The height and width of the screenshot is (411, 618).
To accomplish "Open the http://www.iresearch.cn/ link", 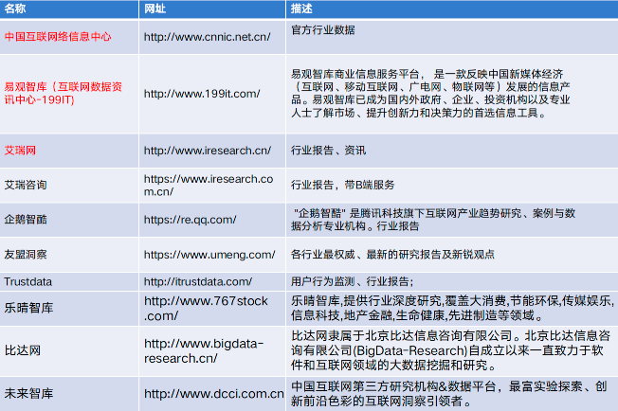I will coord(207,151).
